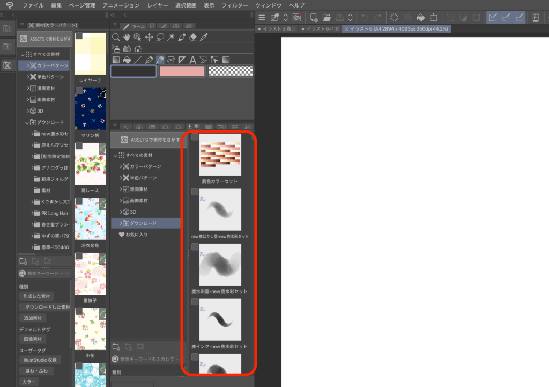This screenshot has width=549, height=387.
Task: Select お気に入り favorites in lower material tree
Action: (x=133, y=235)
